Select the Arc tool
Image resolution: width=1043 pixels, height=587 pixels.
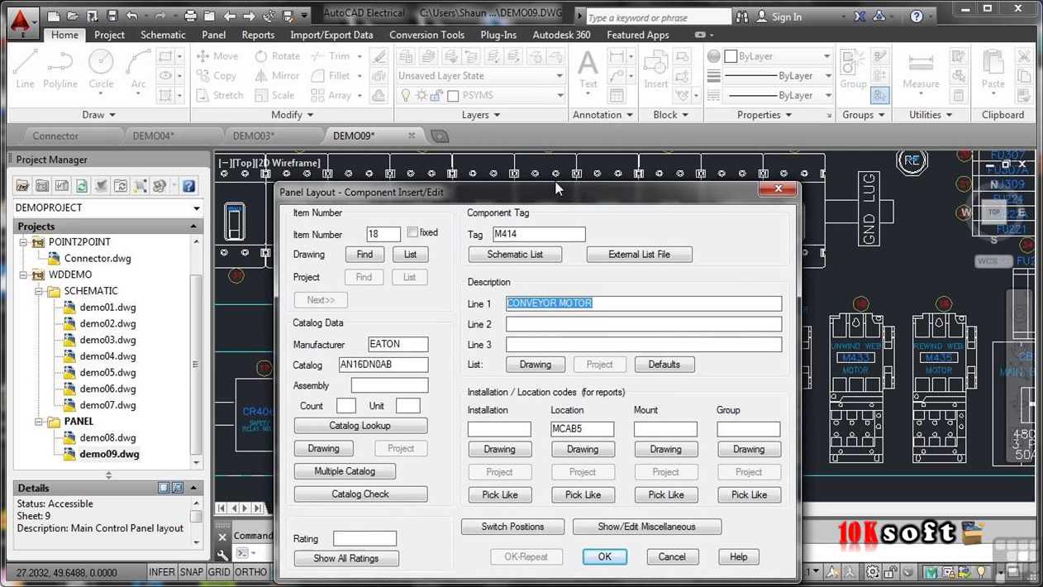click(138, 69)
